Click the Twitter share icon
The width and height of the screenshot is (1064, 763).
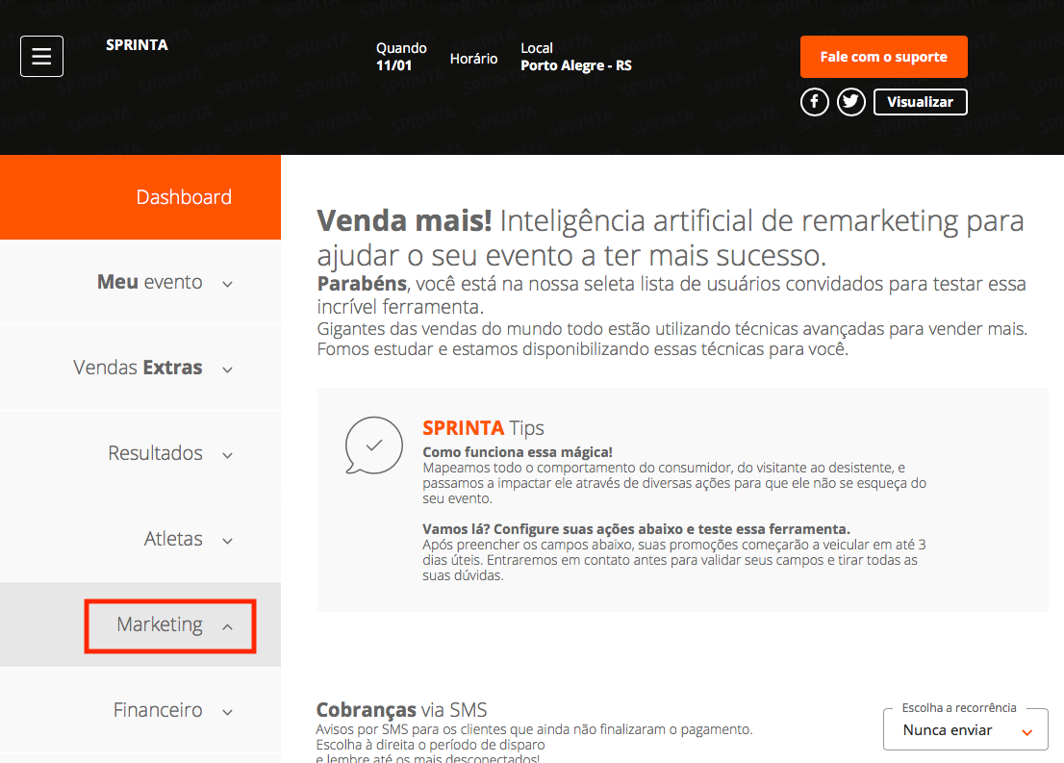click(x=851, y=103)
